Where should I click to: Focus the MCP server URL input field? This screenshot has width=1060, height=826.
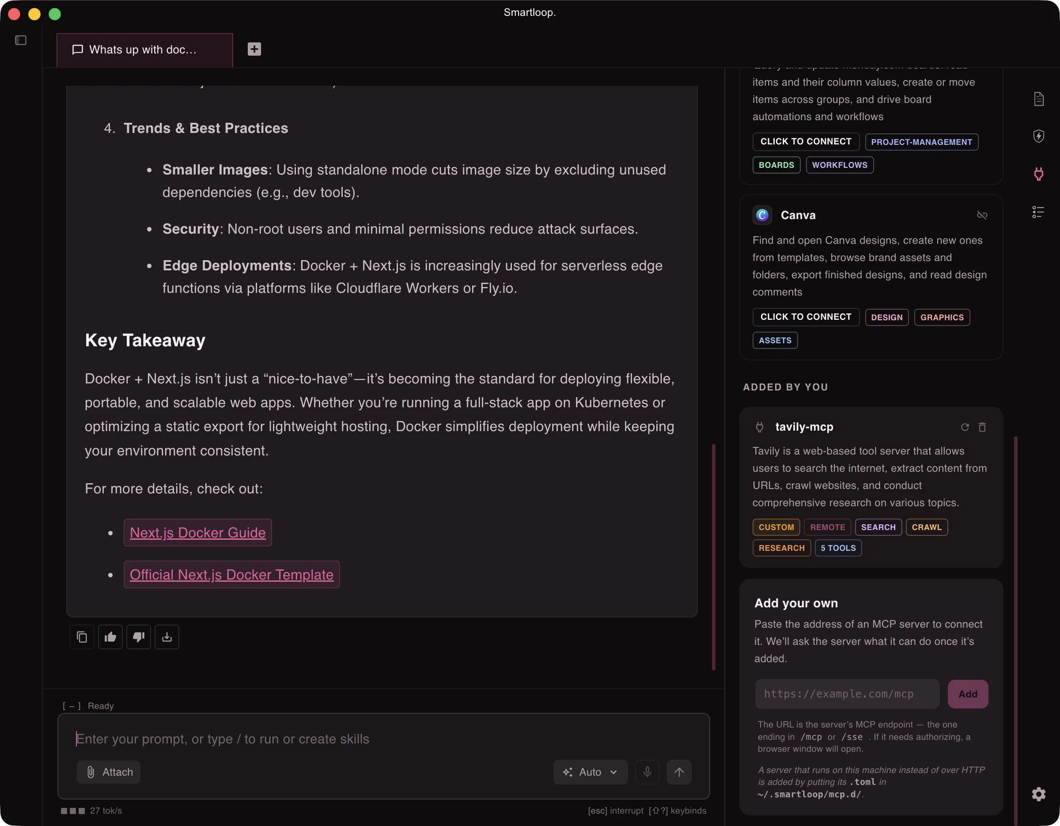[847, 694]
